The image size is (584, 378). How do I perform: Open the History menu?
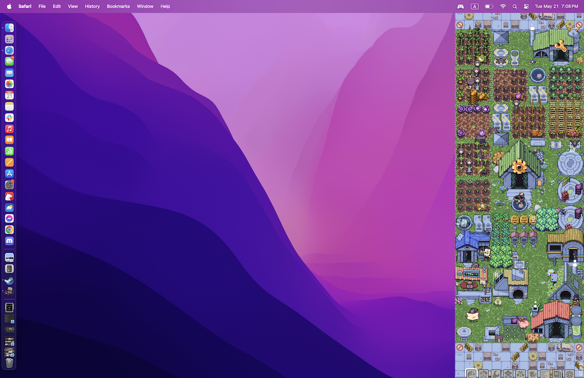point(92,6)
